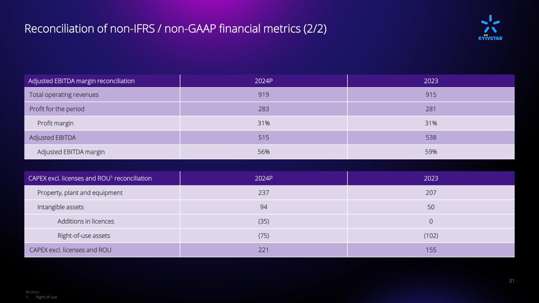Click the 2024P total operating revenues value 919
Screen dimensions: 539x303
[264, 95]
